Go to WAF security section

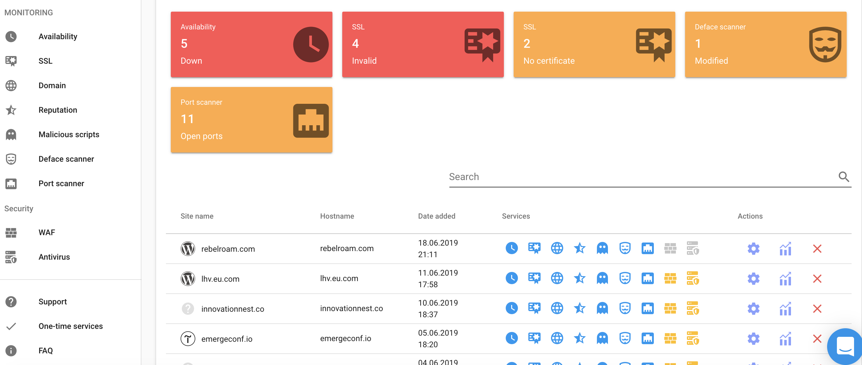47,232
